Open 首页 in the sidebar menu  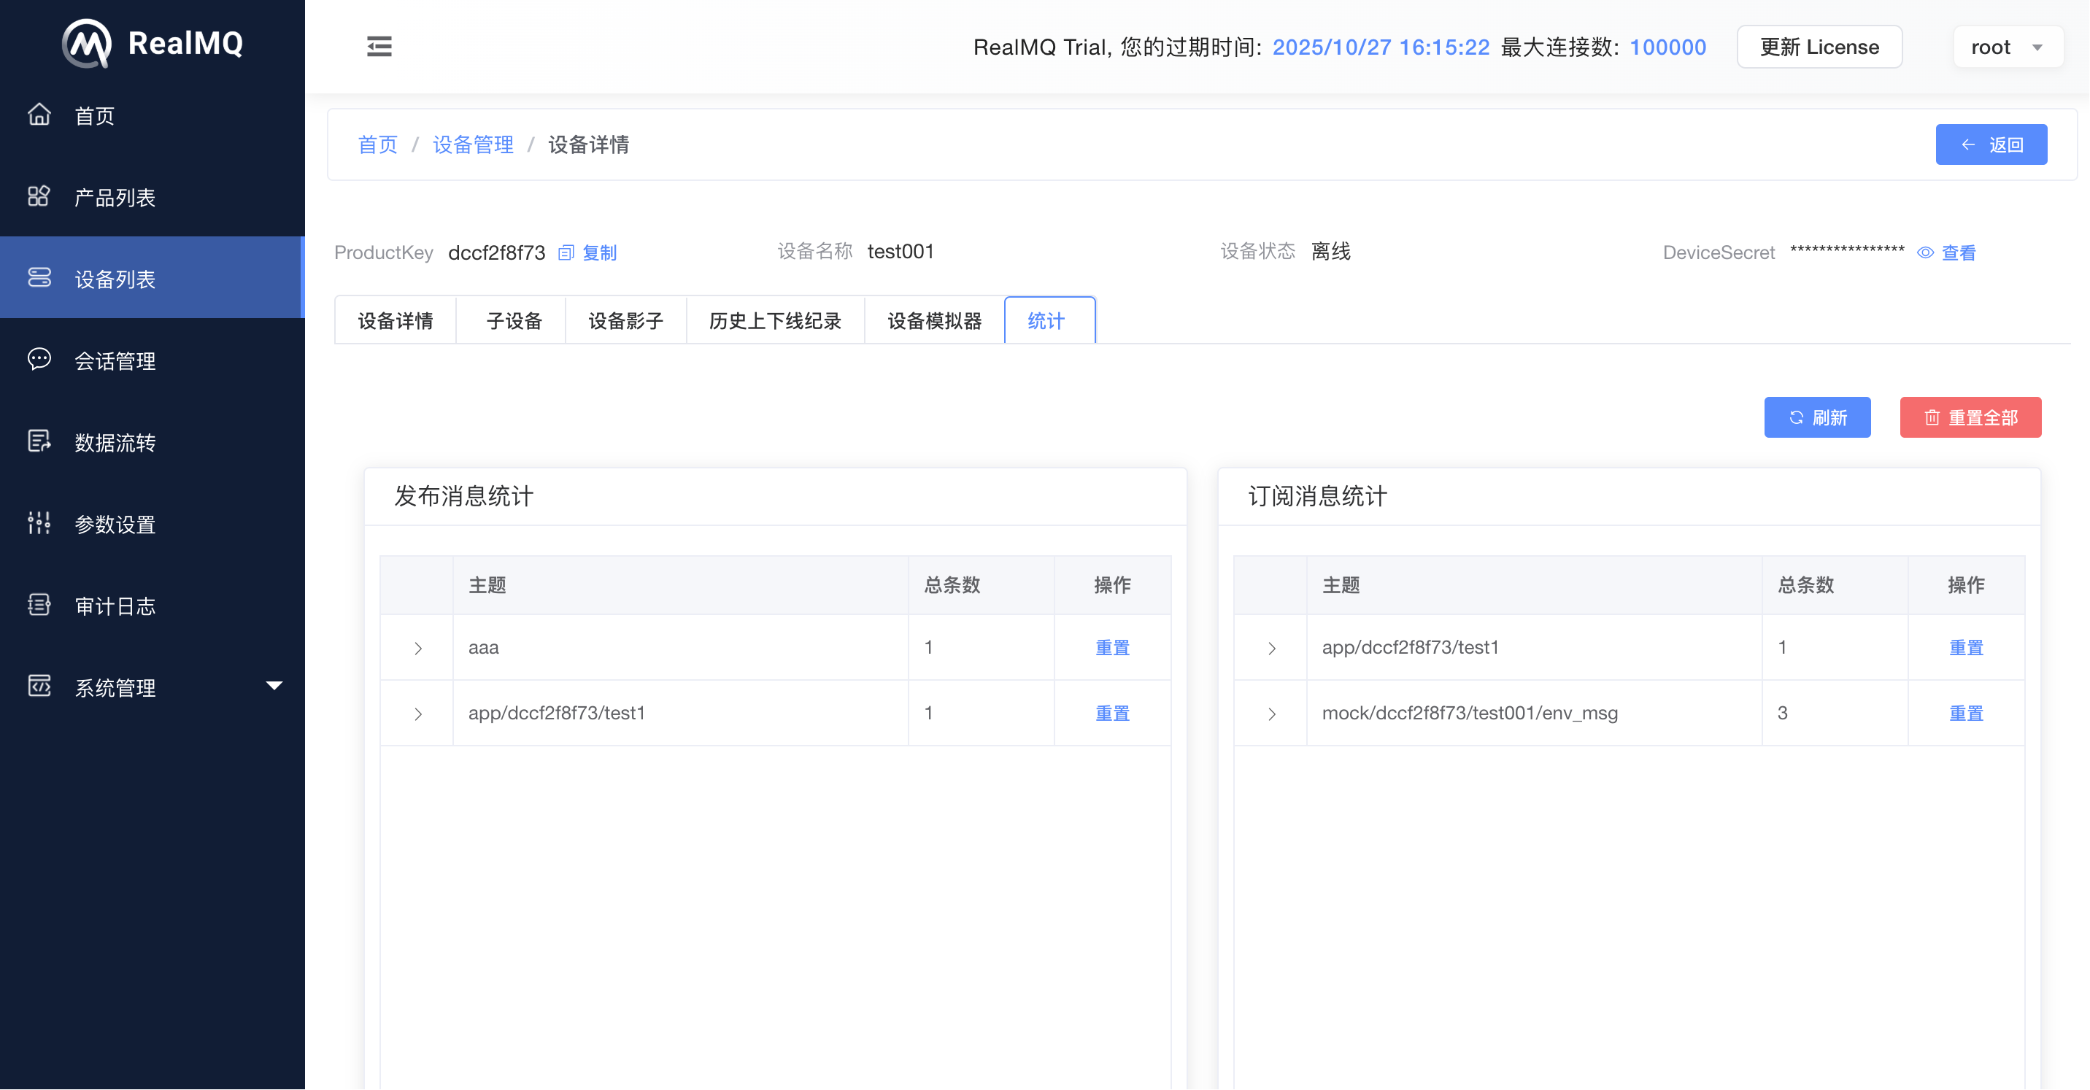click(153, 115)
